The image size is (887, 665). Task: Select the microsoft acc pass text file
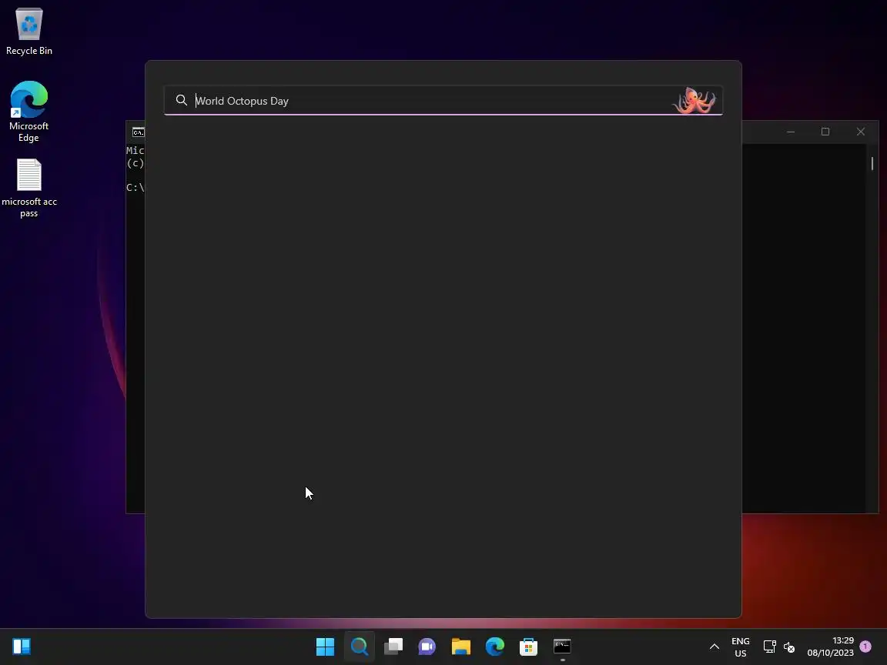(28, 188)
